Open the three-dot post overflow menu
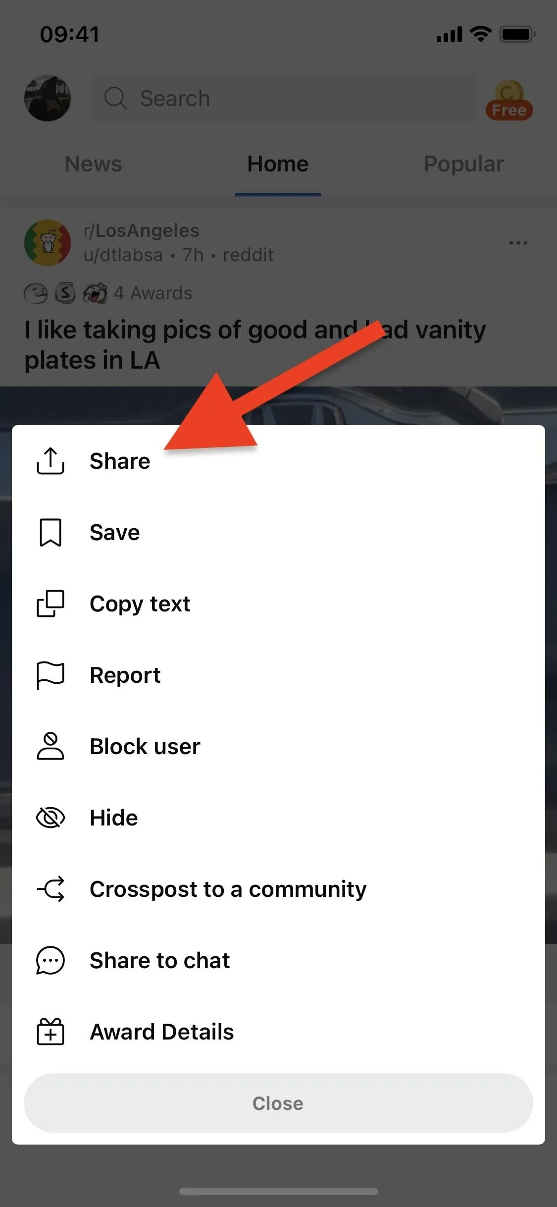The width and height of the screenshot is (557, 1207). point(518,243)
